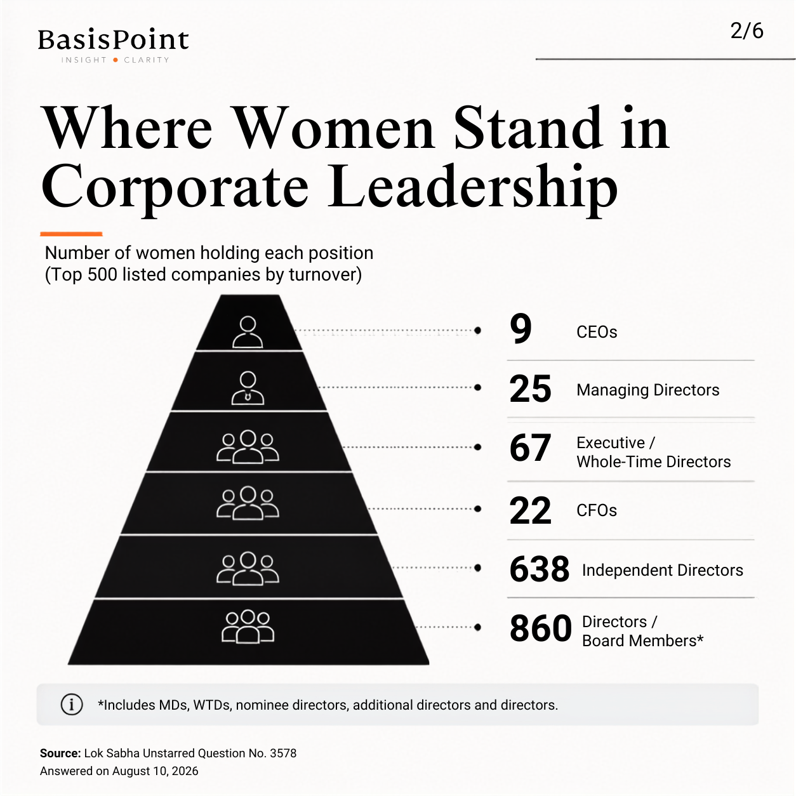Click the CFOs label
The image size is (796, 796).
597,510
